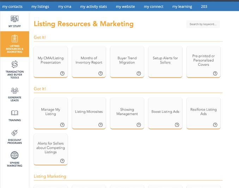This screenshot has height=188, width=239.
Task: Click the Search by keyword field
Action: coord(203,24)
